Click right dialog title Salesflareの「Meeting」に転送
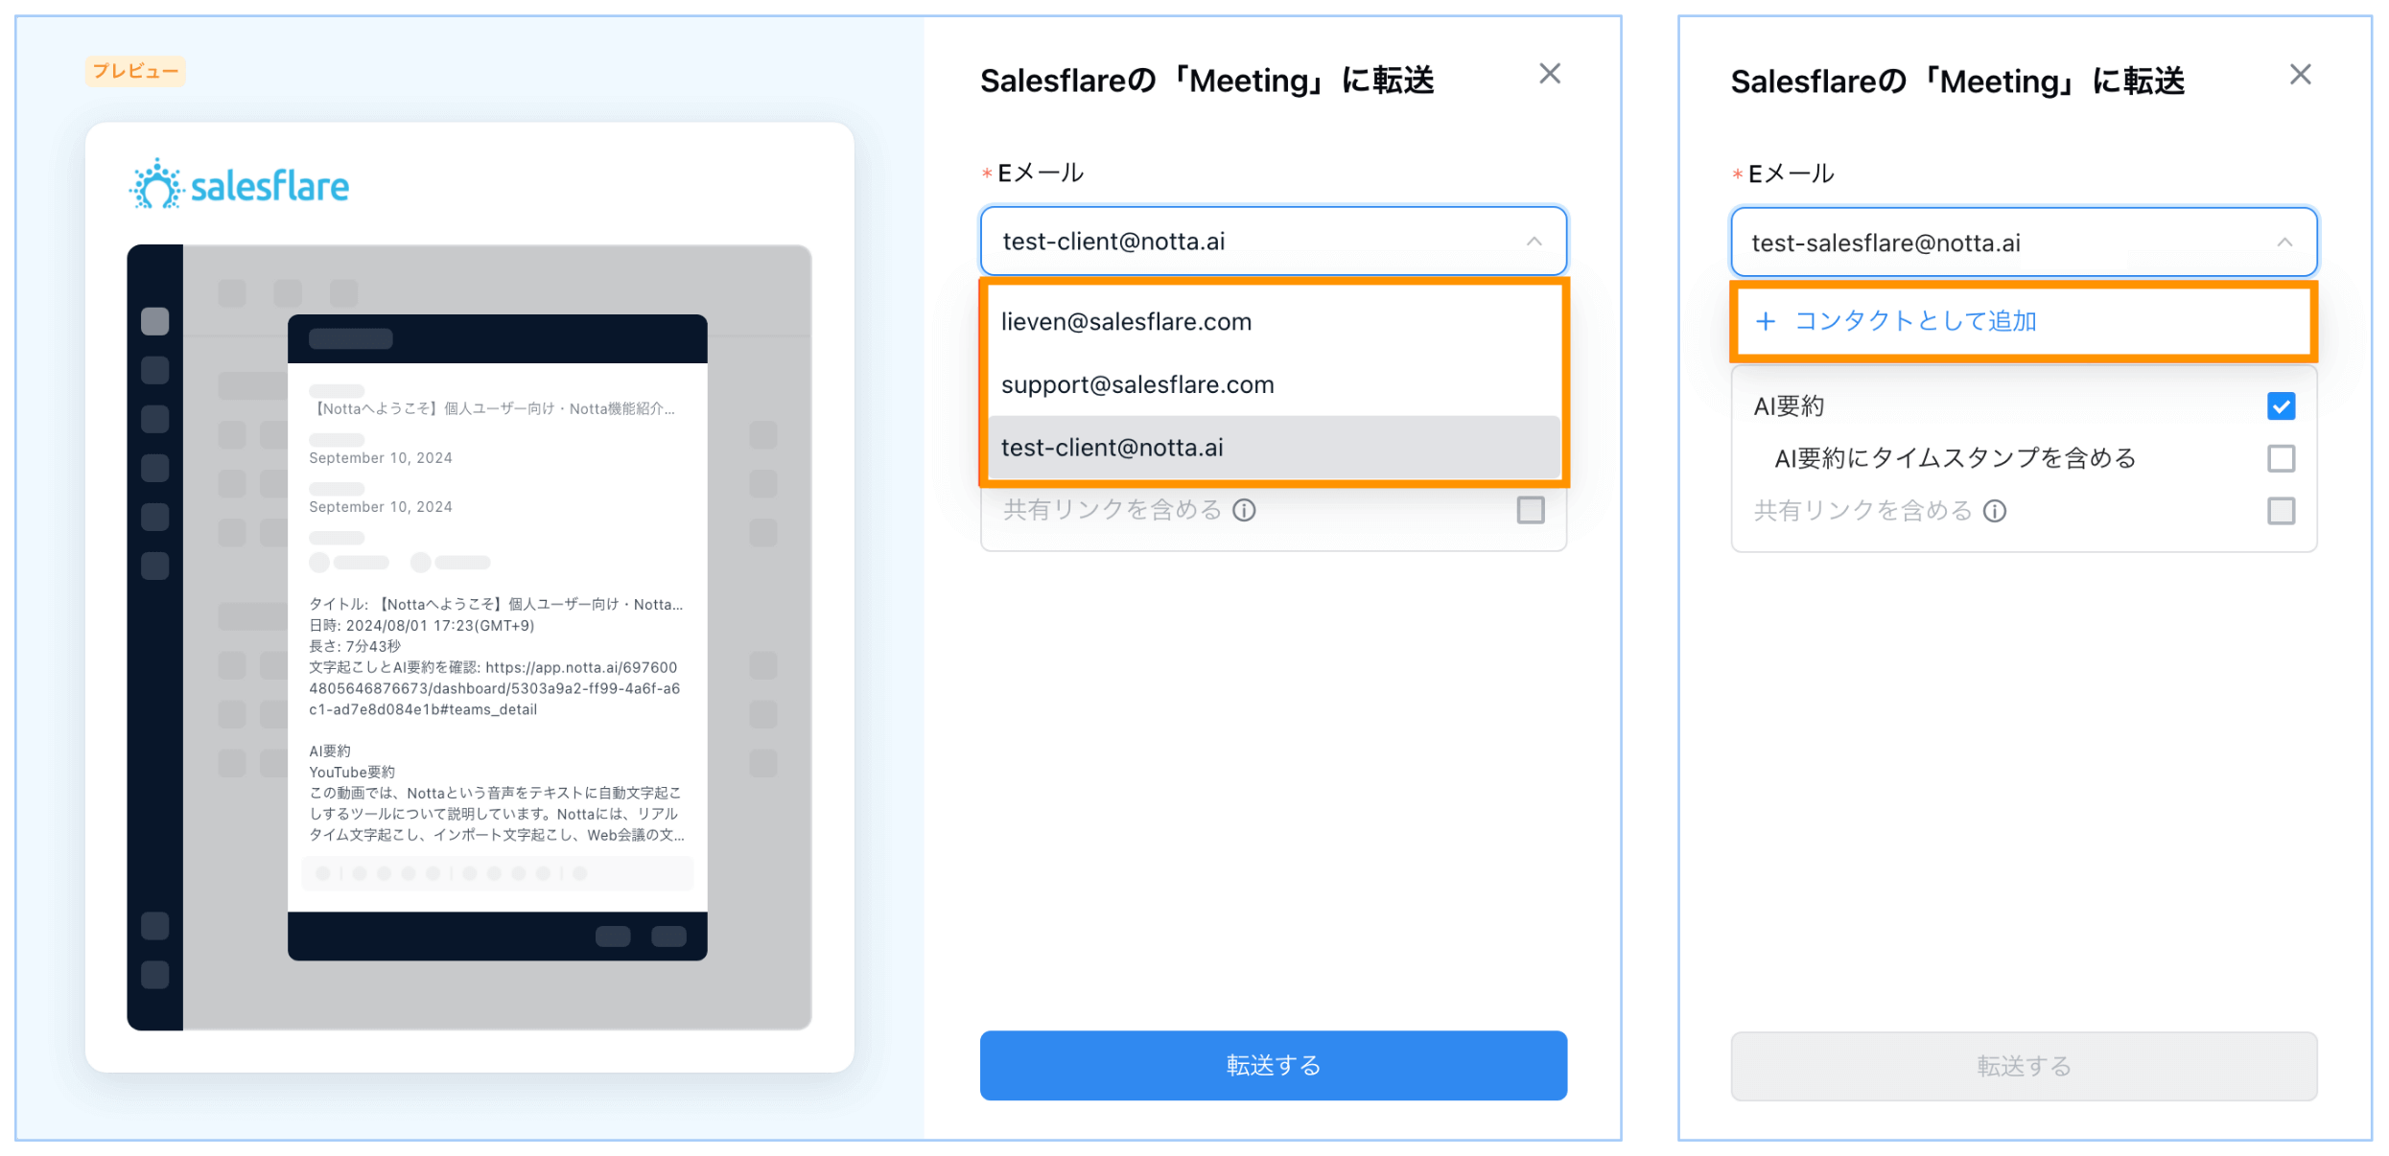Image resolution: width=2389 pixels, height=1156 pixels. (x=1956, y=81)
